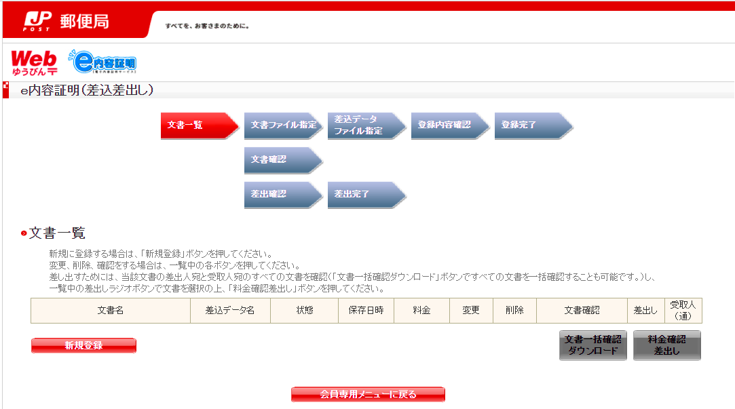Open the Web ゆうびん logo
Viewport: 735px width, 409px height.
click(34, 62)
